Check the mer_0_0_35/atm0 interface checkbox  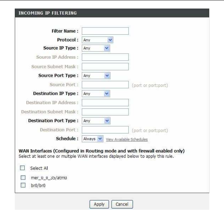[23, 178]
